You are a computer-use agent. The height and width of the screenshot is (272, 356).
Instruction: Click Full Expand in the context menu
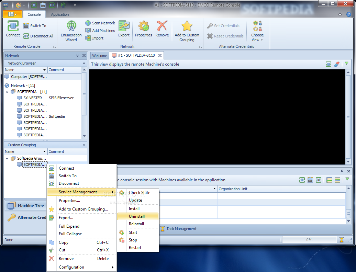tap(81, 226)
